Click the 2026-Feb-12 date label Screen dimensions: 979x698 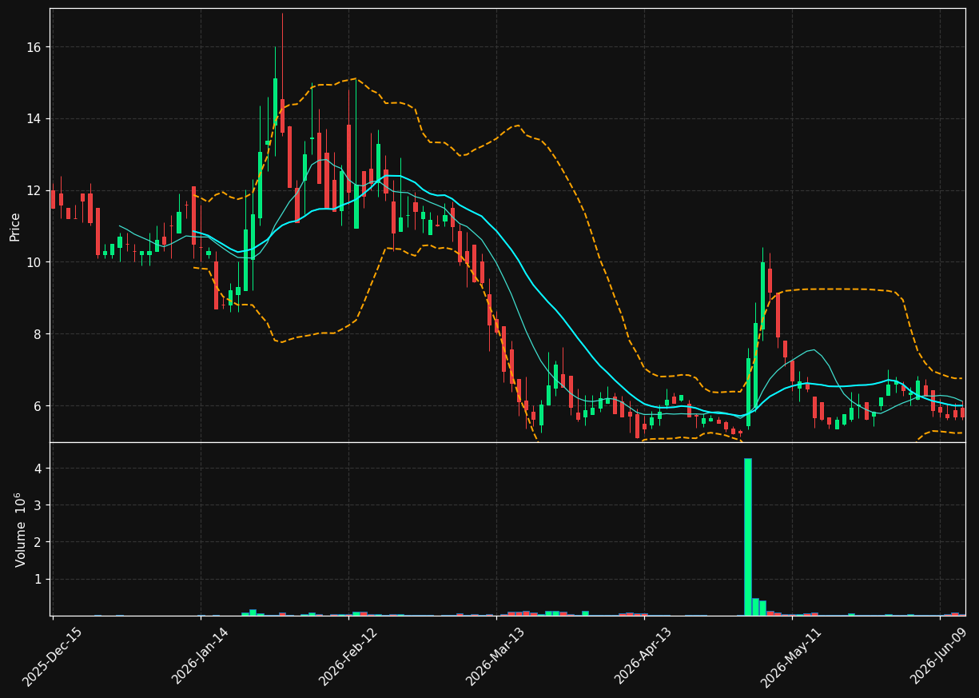click(x=348, y=656)
